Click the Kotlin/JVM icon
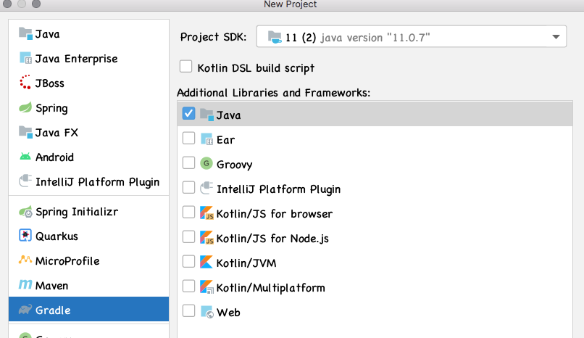 coord(207,262)
